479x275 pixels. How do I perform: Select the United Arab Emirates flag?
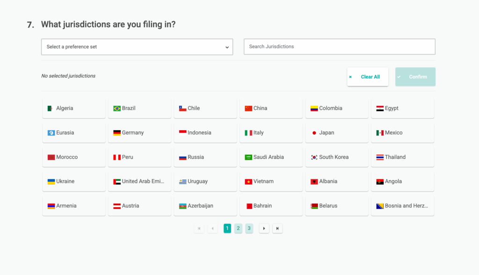pos(139,181)
